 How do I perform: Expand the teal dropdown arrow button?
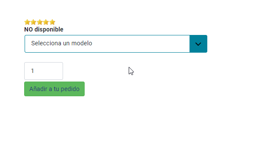point(198,44)
